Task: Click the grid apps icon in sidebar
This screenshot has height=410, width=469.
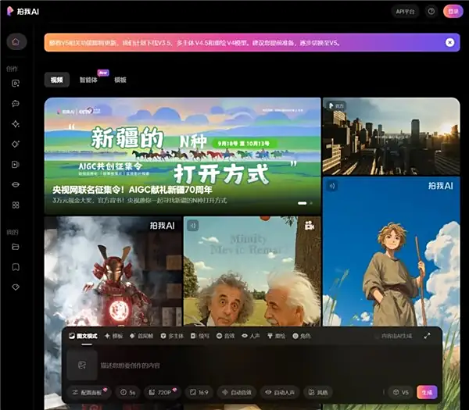Action: [x=16, y=205]
